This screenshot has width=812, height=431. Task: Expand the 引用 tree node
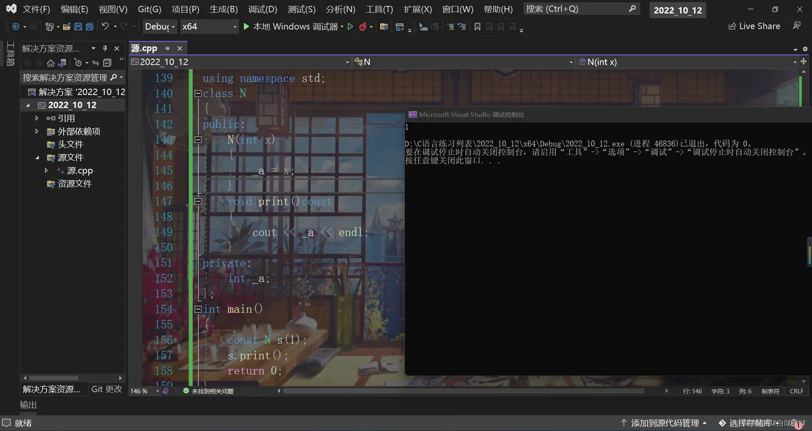tap(37, 118)
